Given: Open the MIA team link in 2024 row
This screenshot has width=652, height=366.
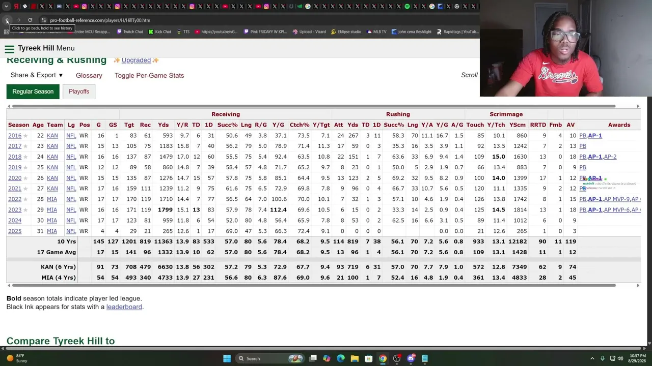Looking at the screenshot, I should [52, 221].
